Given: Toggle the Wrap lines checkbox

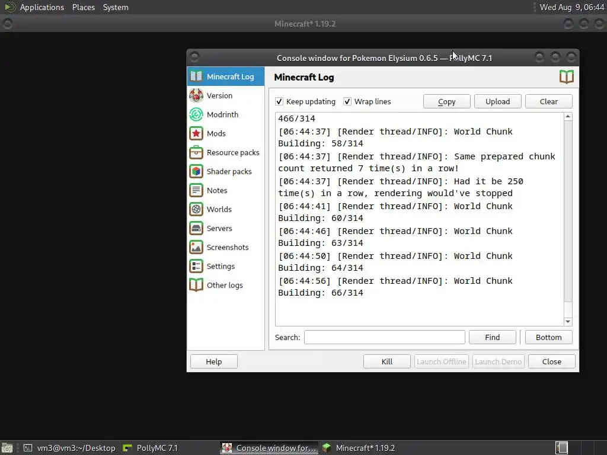Looking at the screenshot, I should (x=347, y=101).
